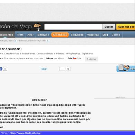This screenshot has width=135, height=135.
Task: Open the Tests tab
Action: 20,35
